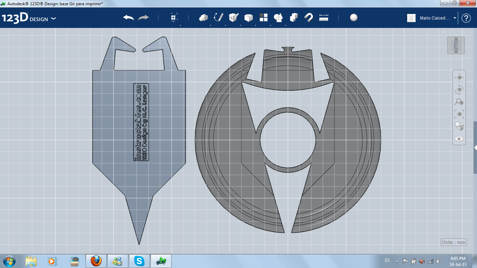Undo the last action in 123D Design
This screenshot has height=268, width=477.
point(129,17)
